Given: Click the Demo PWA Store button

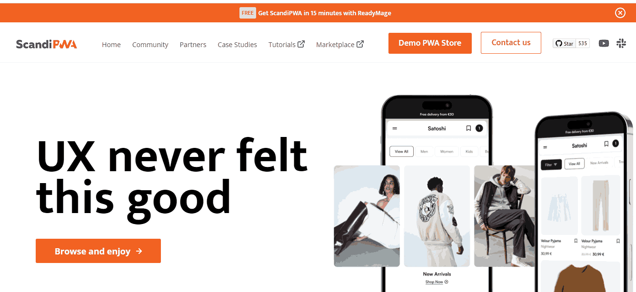Looking at the screenshot, I should pos(430,43).
